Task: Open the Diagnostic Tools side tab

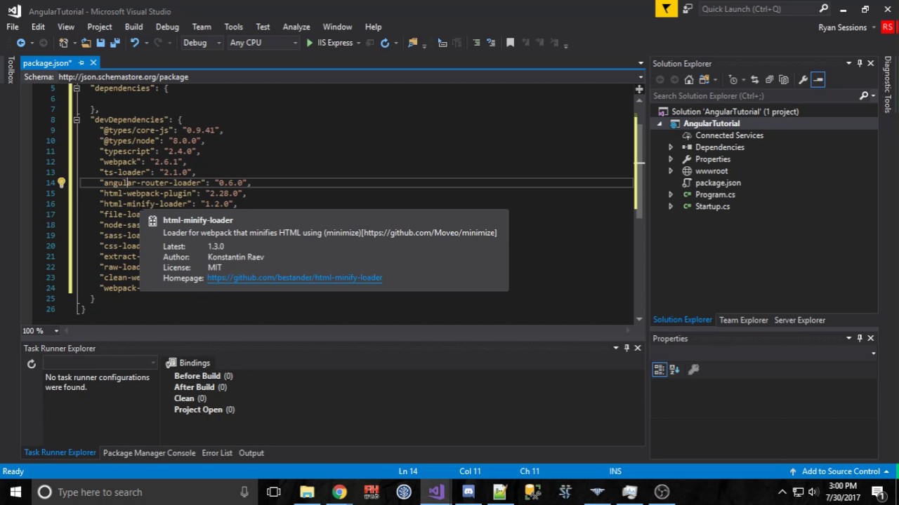Action: point(888,84)
